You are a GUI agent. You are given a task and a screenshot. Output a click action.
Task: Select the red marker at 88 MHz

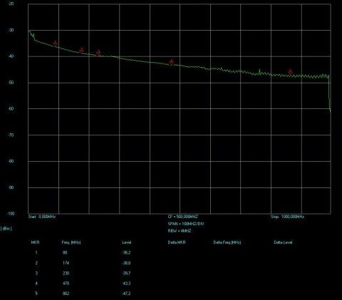point(56,43)
